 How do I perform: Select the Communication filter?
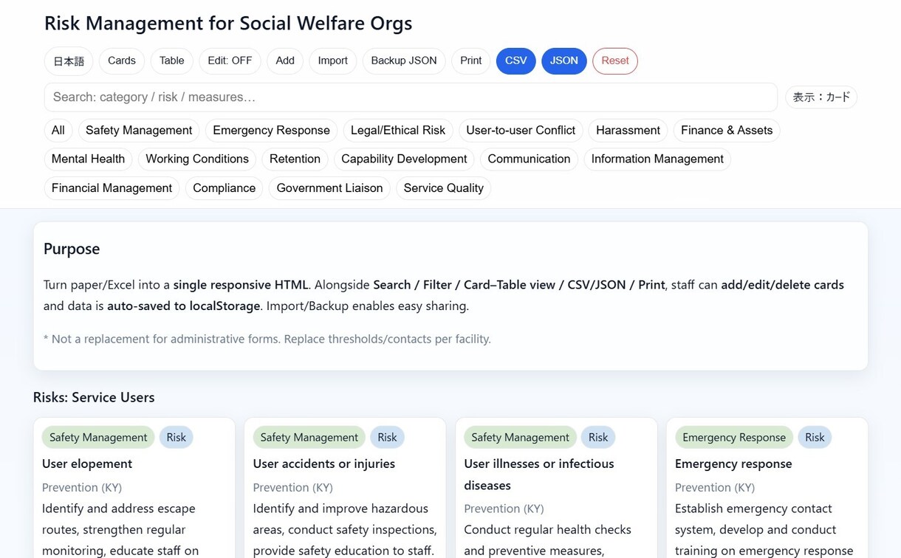point(529,159)
